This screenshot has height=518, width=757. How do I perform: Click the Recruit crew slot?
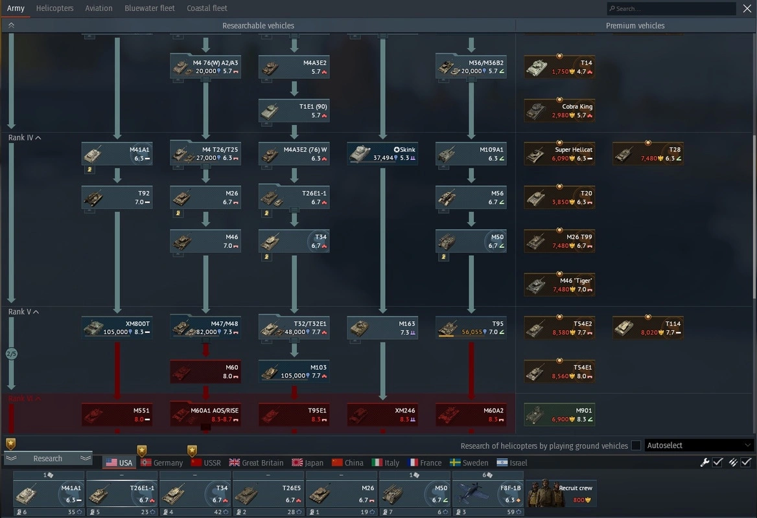click(561, 493)
